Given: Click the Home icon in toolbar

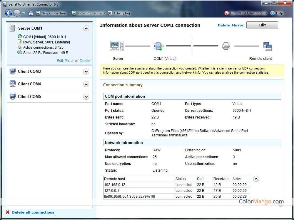Looking at the screenshot, I should pos(31,13).
